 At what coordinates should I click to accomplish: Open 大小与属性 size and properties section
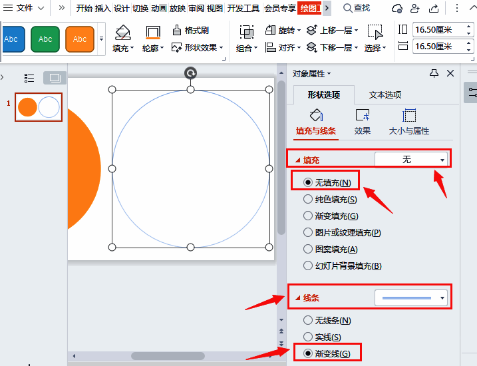pos(409,122)
